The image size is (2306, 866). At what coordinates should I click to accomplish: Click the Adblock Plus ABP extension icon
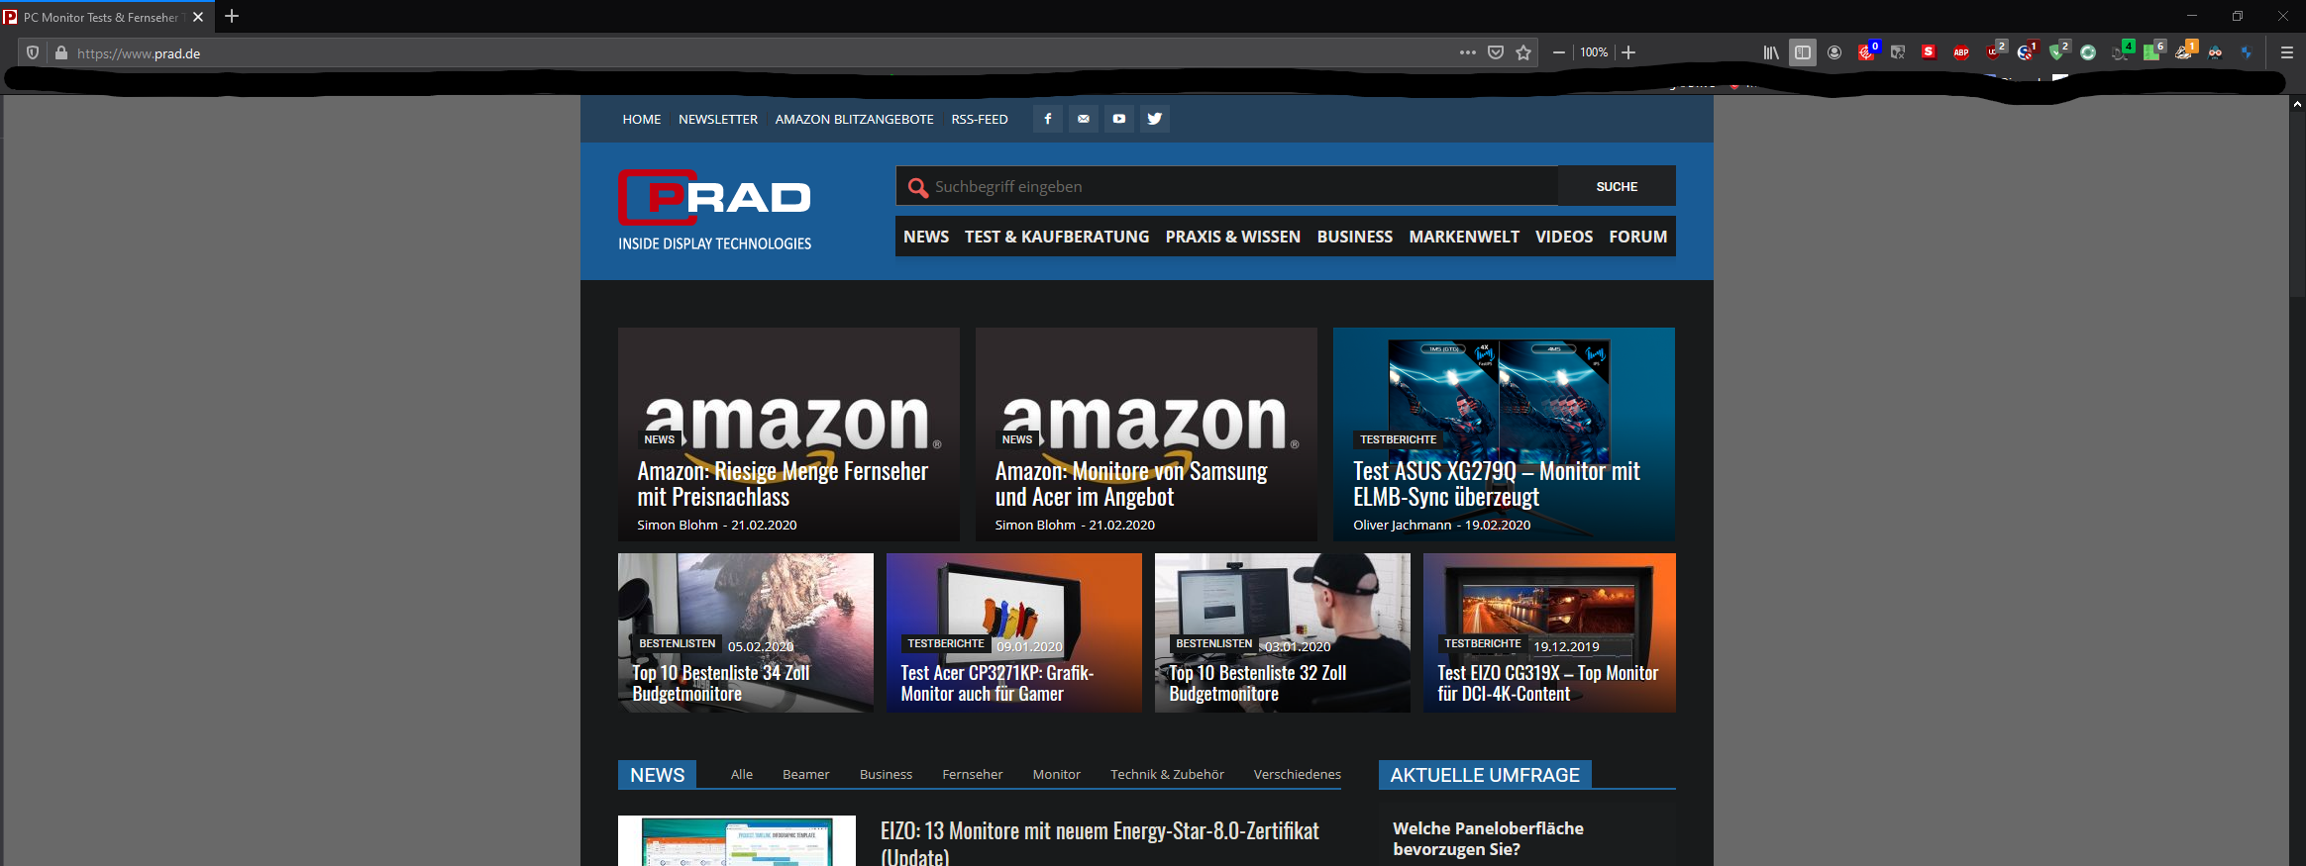tap(1961, 52)
